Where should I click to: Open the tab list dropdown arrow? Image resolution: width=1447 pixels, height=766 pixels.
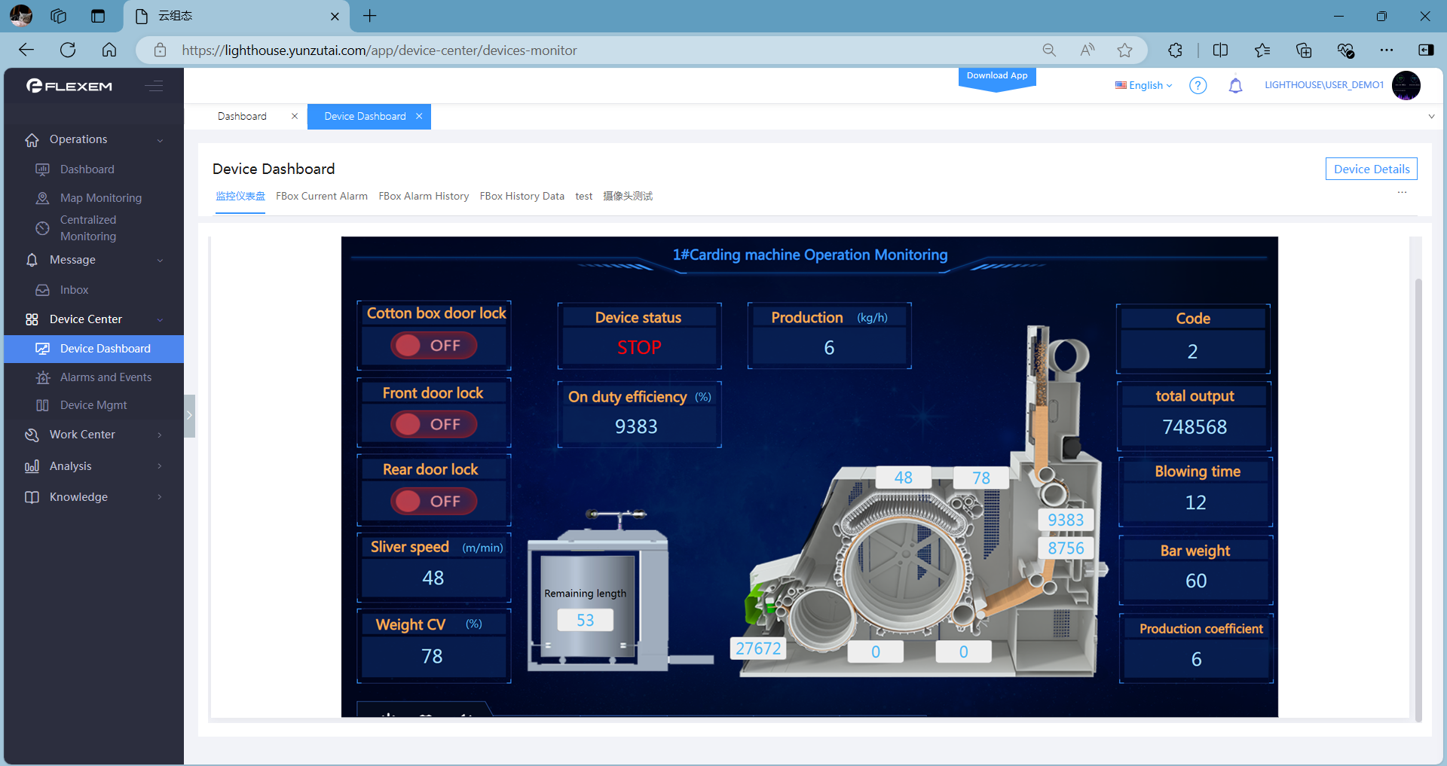pyautogui.click(x=1431, y=117)
